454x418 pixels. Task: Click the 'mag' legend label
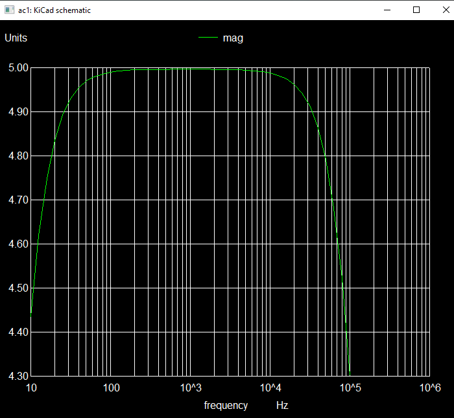(233, 38)
